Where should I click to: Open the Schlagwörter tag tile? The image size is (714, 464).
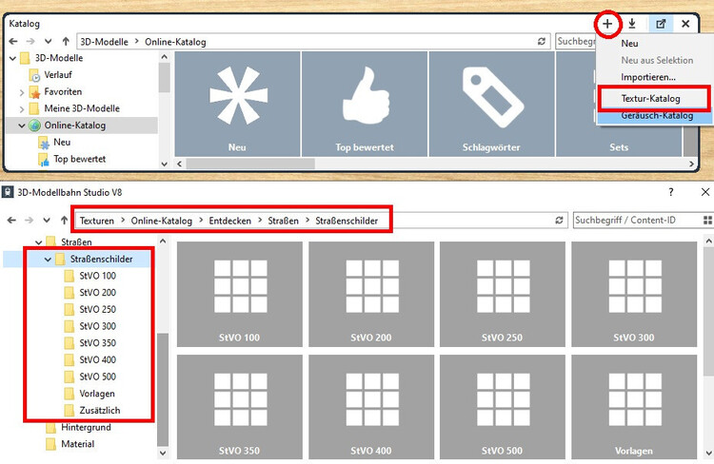click(491, 104)
